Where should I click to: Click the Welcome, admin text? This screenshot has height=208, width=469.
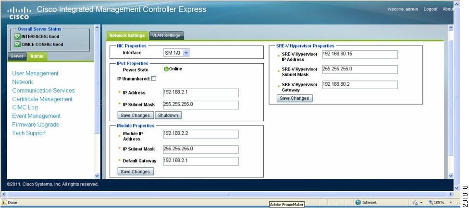(403, 9)
